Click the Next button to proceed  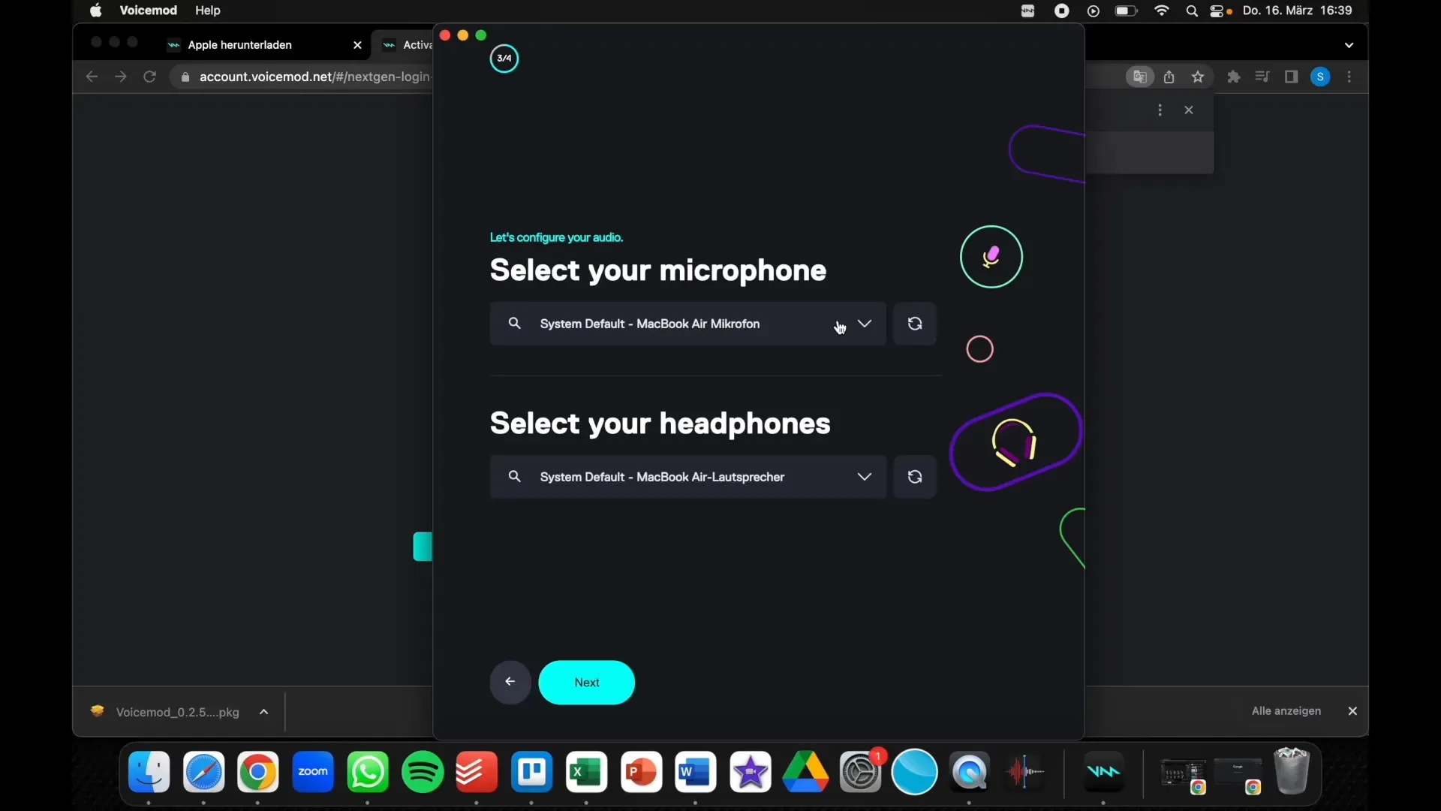pos(586,681)
